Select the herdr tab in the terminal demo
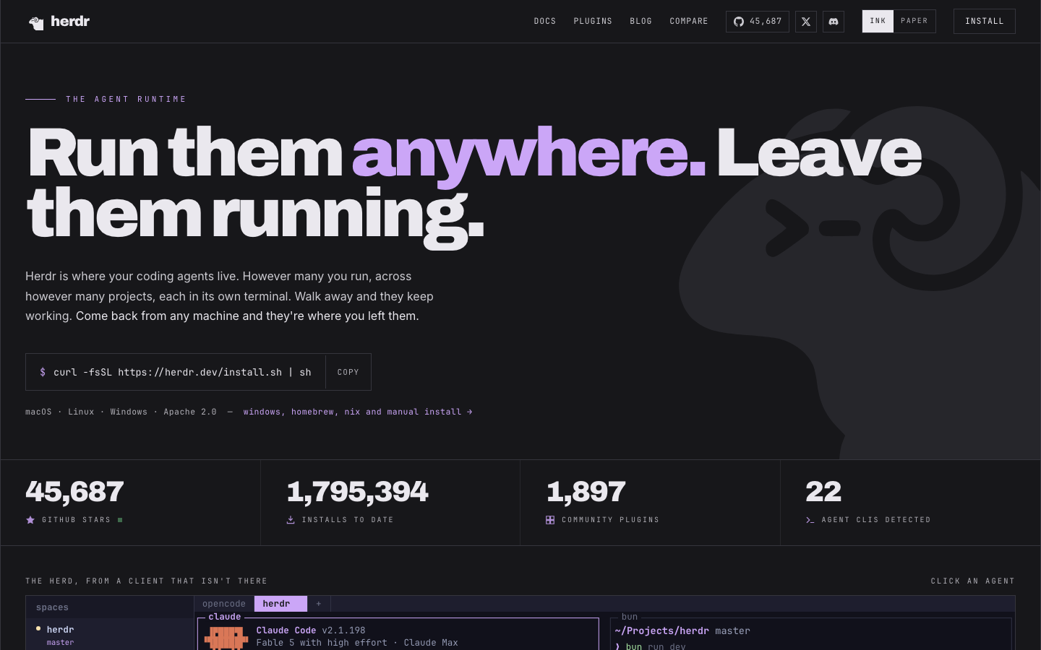The image size is (1041, 650). point(280,604)
